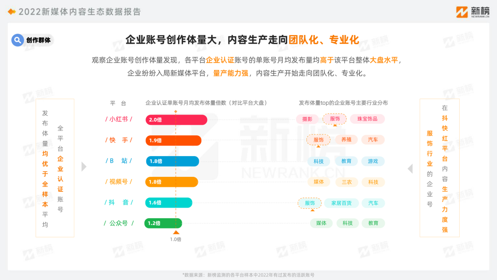The height and width of the screenshot is (280, 497).
Task: Select the 视频号 1.8倍 yellow bar
Action: pyautogui.click(x=172, y=182)
